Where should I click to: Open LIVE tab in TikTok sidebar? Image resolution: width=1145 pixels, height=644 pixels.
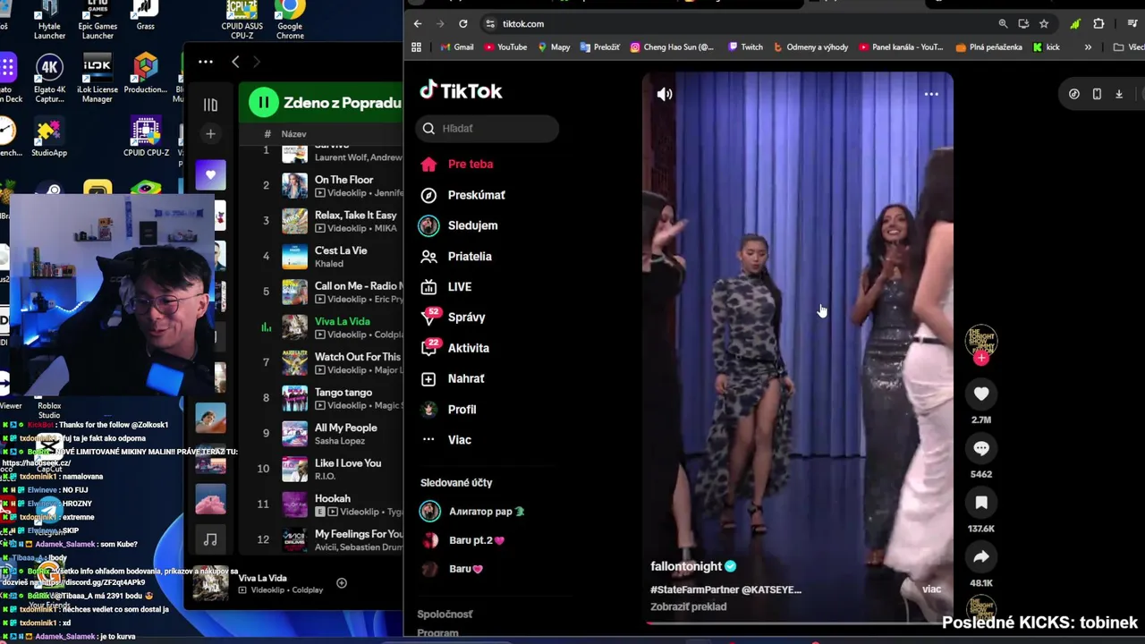(459, 287)
